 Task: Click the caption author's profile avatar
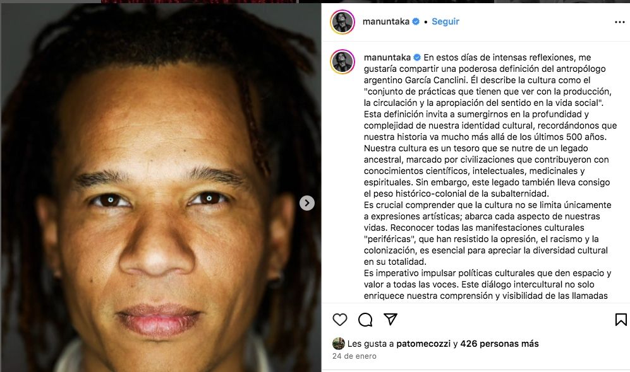[342, 62]
